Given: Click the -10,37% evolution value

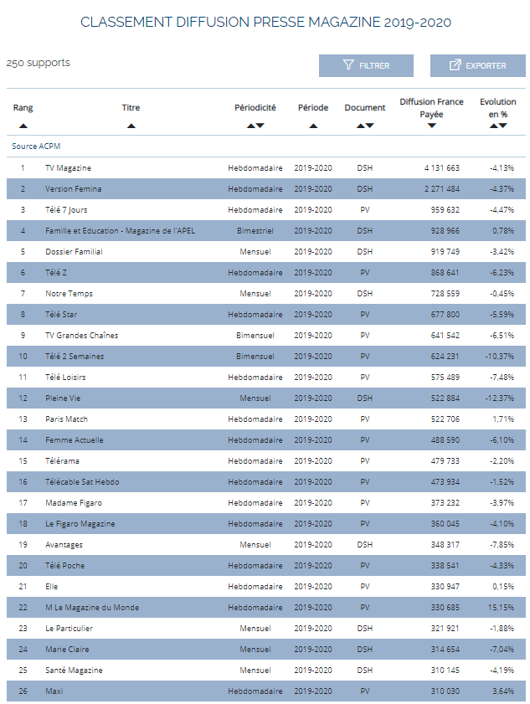Looking at the screenshot, I should [500, 357].
